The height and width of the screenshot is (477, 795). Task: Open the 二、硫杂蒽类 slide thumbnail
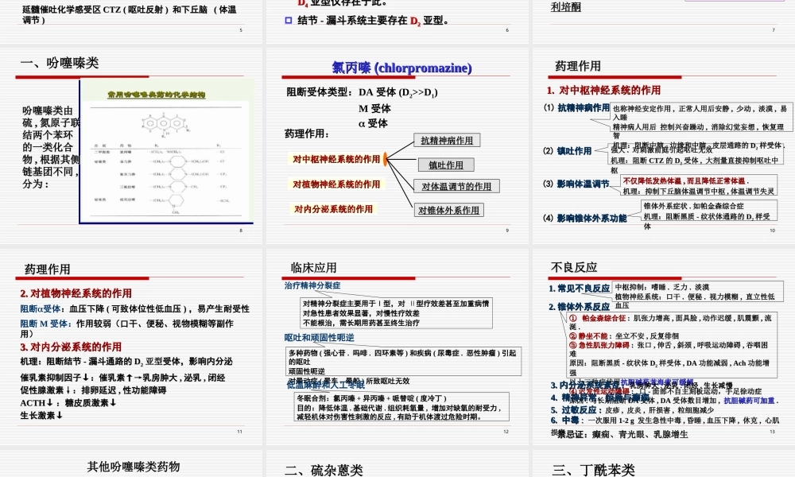397,463
